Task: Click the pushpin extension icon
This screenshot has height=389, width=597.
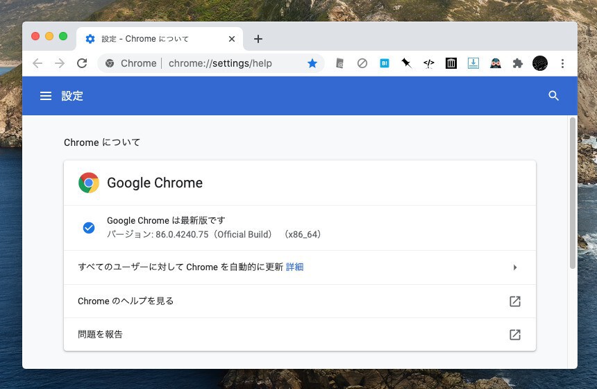Action: (407, 63)
